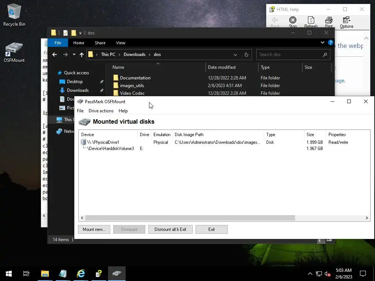
Task: Open the Windows Start menu
Action: coord(9,273)
